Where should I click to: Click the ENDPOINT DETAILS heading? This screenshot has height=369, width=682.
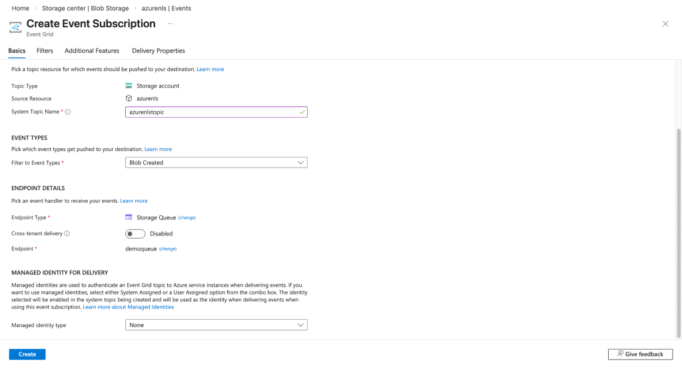pos(38,188)
